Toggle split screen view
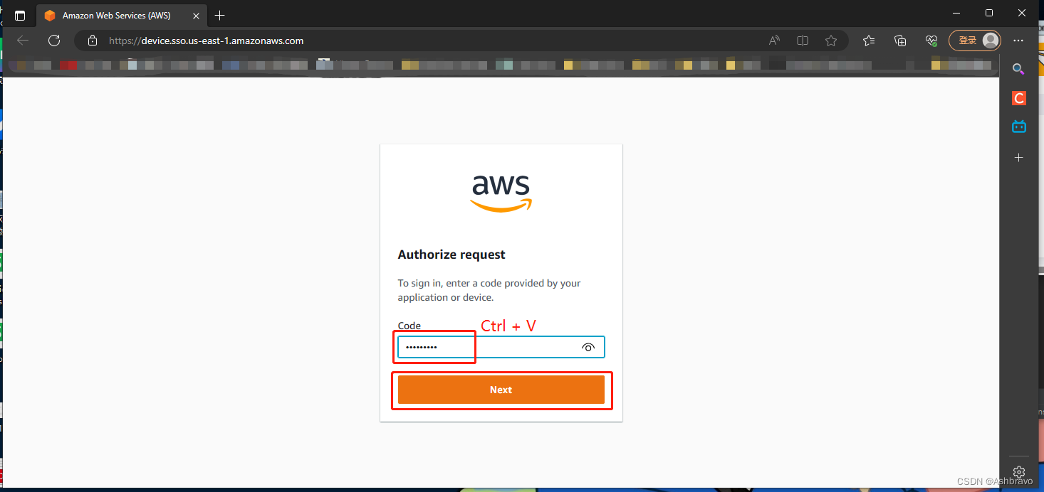This screenshot has width=1044, height=492. 802,41
